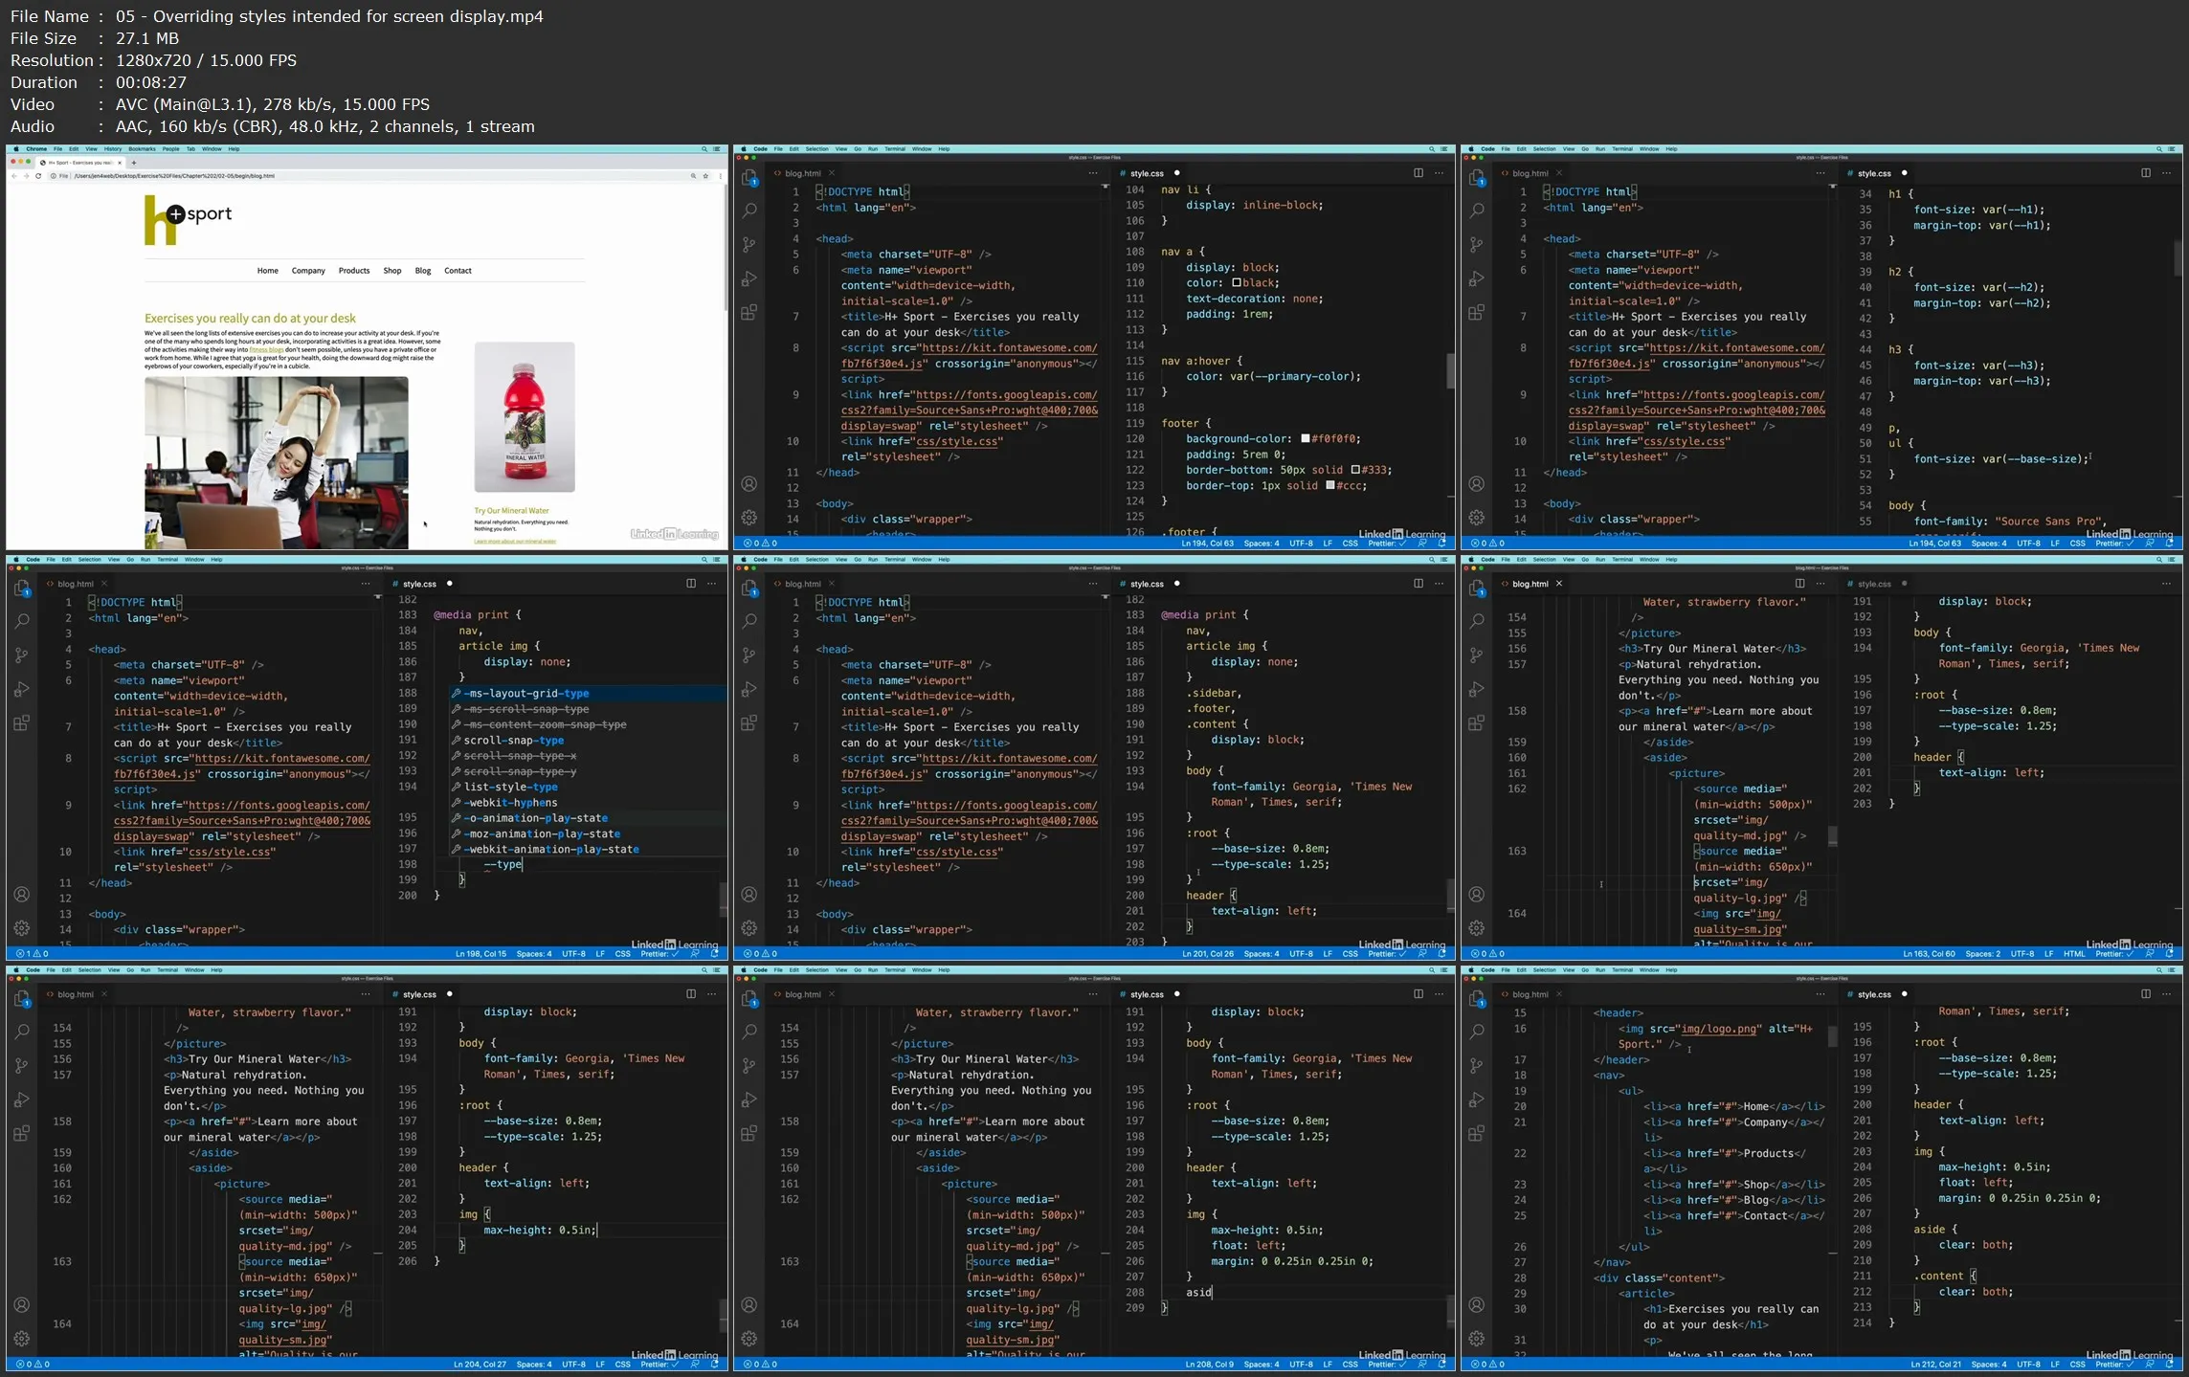Viewport: 2189px width, 1377px height.
Task: Open People menu in the Chrome menu bar
Action: click(170, 149)
